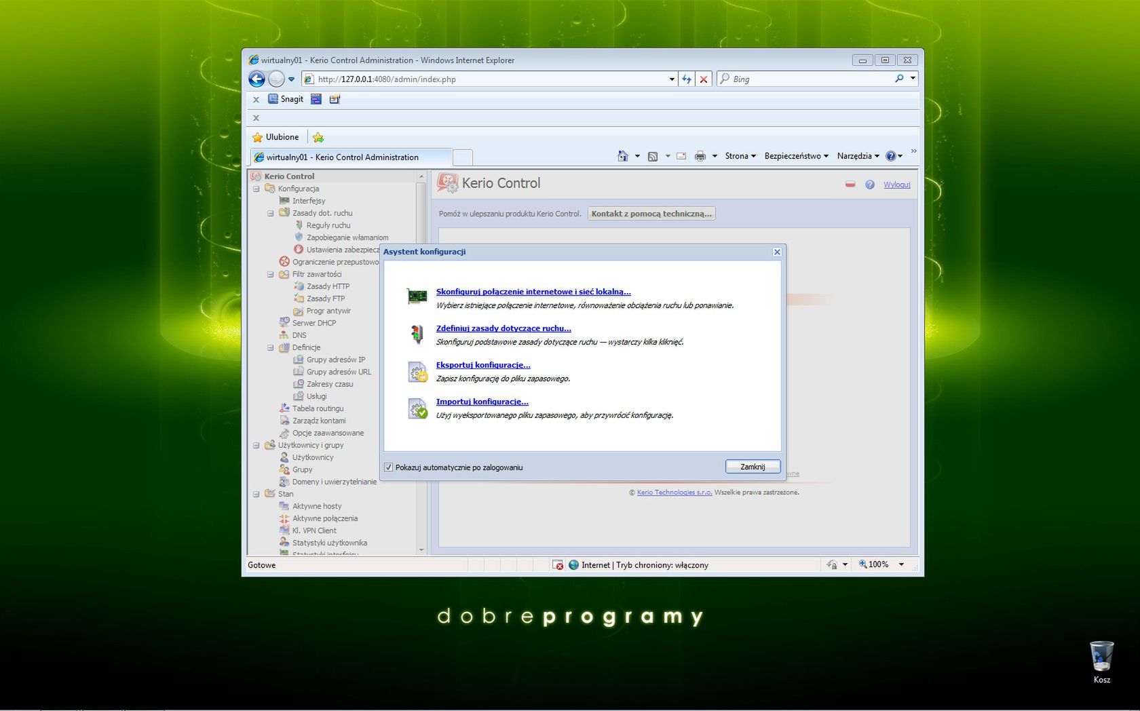
Task: Click the popup blocker icon in status bar
Action: (x=558, y=565)
